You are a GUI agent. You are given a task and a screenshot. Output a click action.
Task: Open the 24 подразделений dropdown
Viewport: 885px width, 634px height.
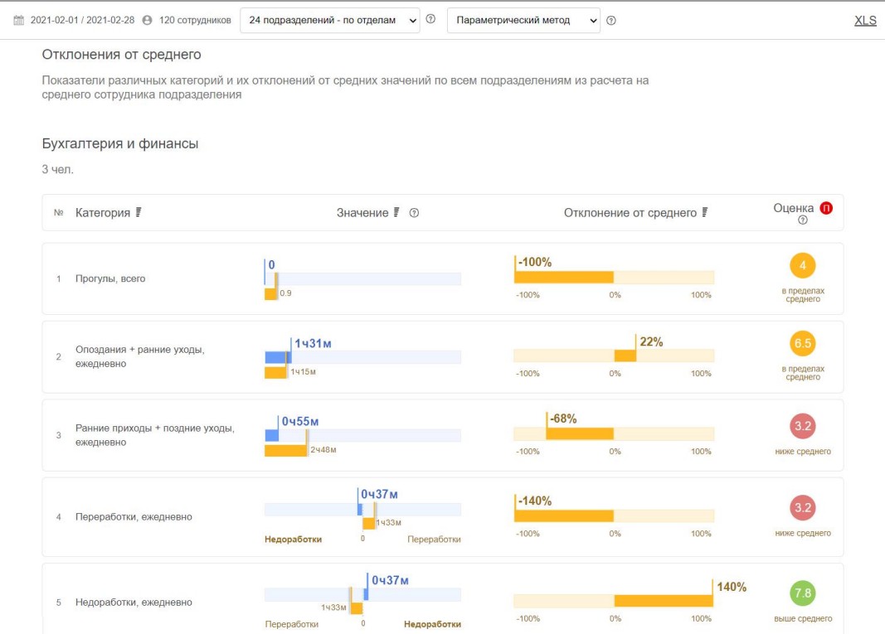tap(330, 21)
